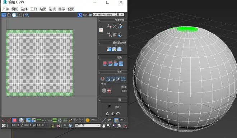
Task: Open the 编辑 menu
Action: point(15,9)
